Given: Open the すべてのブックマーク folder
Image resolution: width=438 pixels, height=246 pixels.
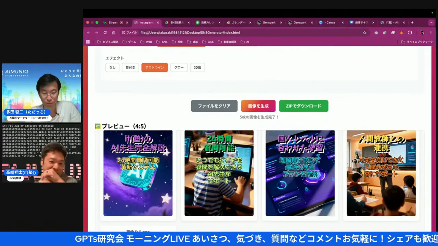Looking at the screenshot, I should click(417, 42).
